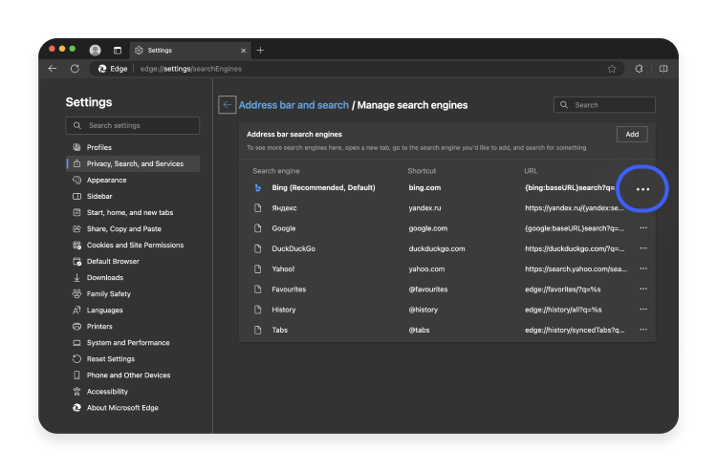Select the @favourites shortcut

point(428,290)
